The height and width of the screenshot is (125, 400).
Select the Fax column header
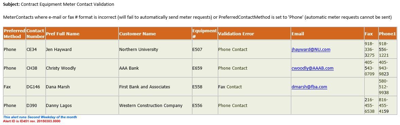(x=371, y=34)
